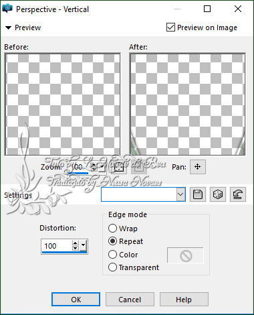Decrease Distortion value with down arrow

[76, 248]
